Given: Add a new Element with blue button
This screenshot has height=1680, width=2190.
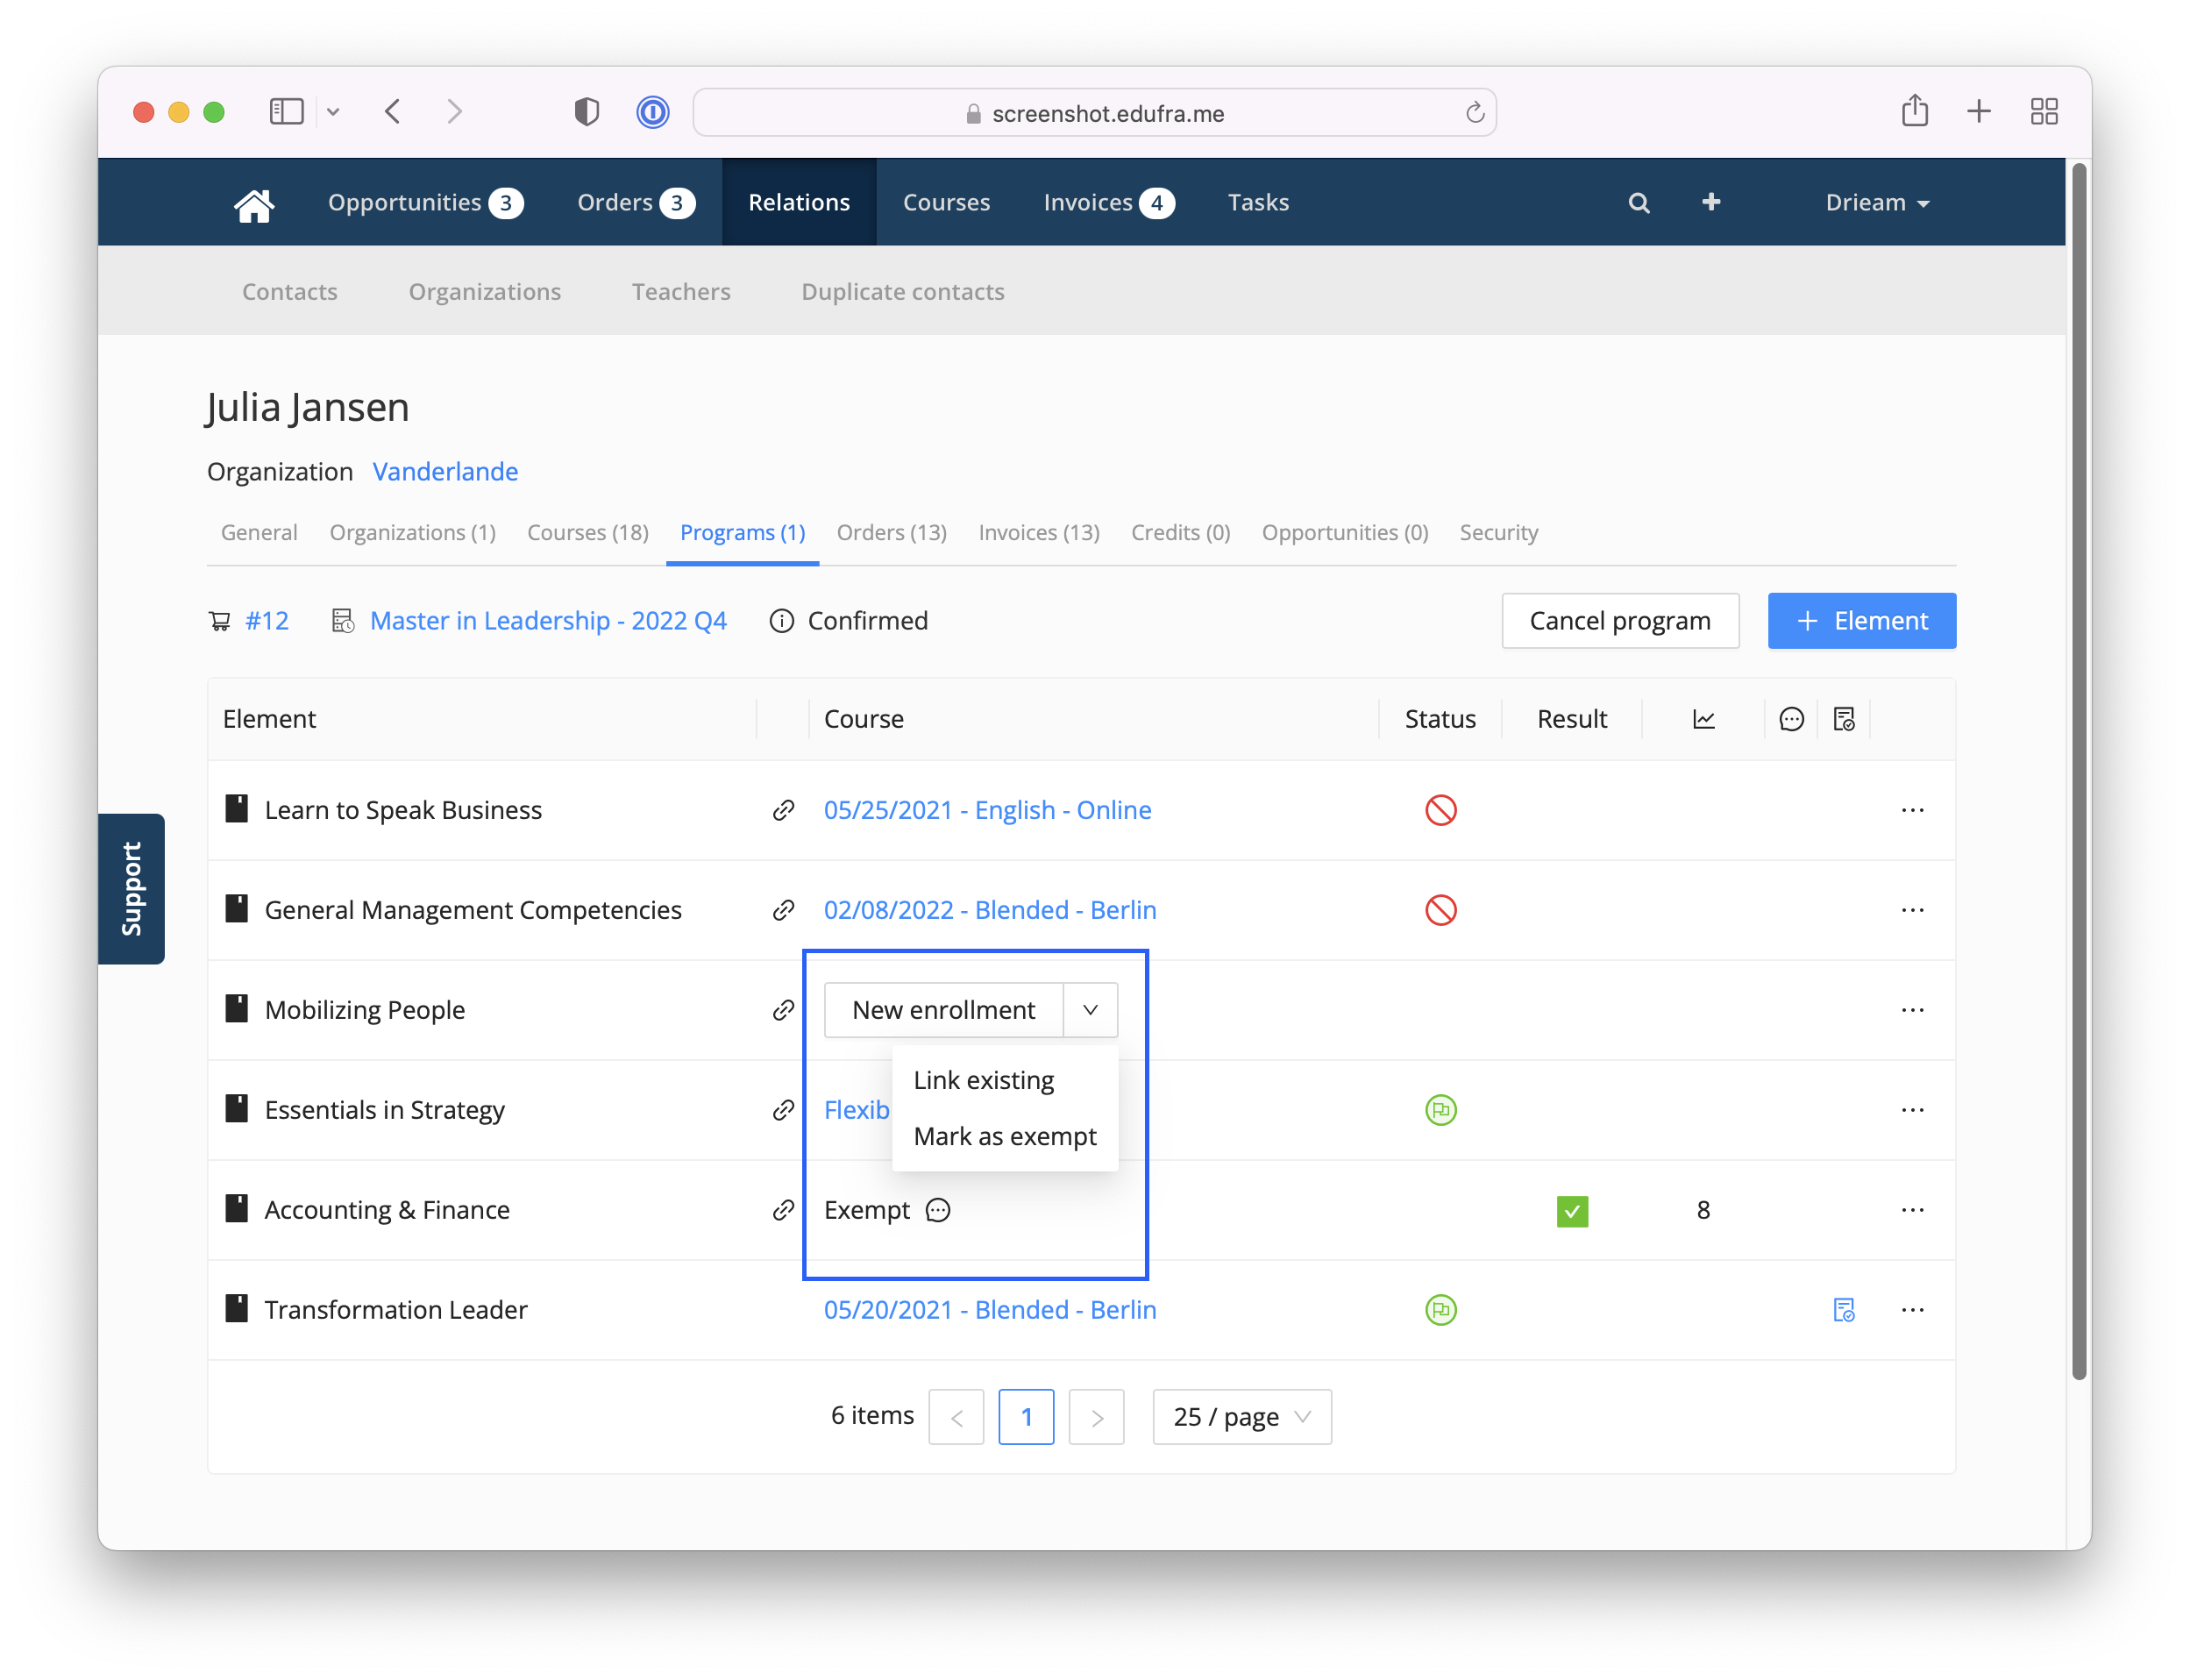Looking at the screenshot, I should pos(1861,621).
